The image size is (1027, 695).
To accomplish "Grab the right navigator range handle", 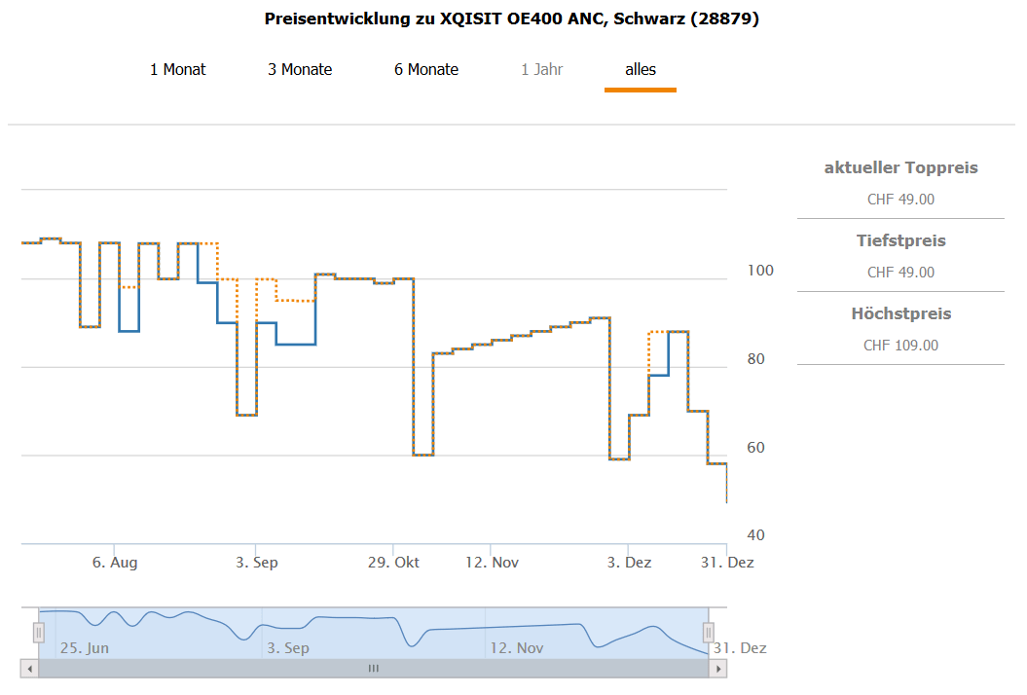I will 709,633.
